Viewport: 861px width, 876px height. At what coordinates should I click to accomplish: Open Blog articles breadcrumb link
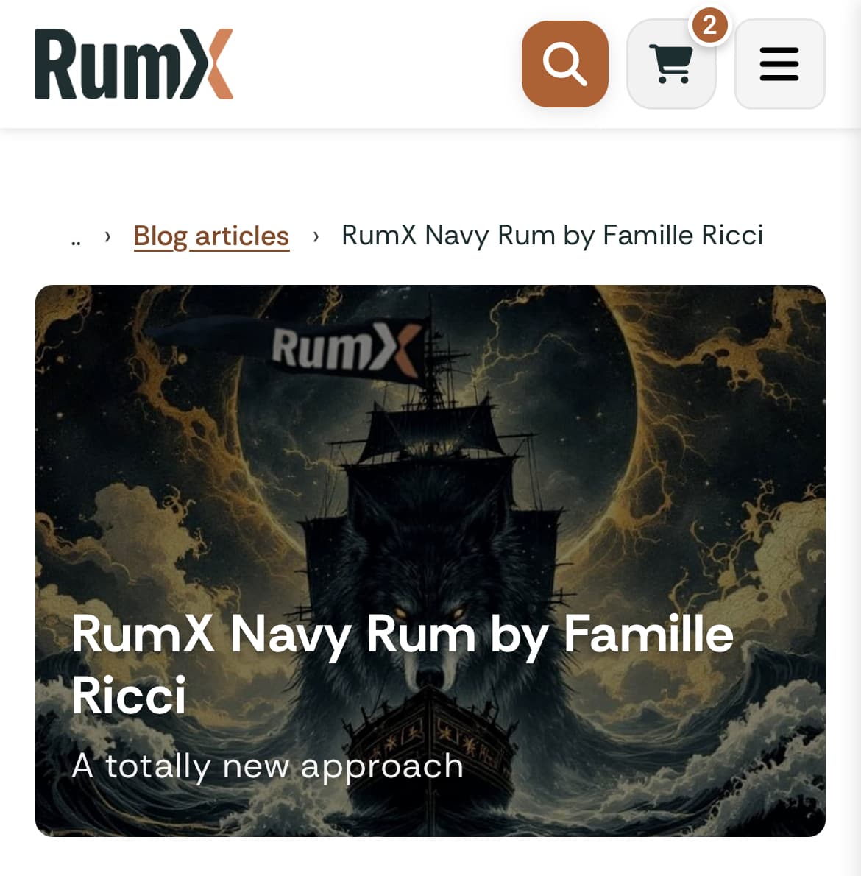tap(212, 236)
